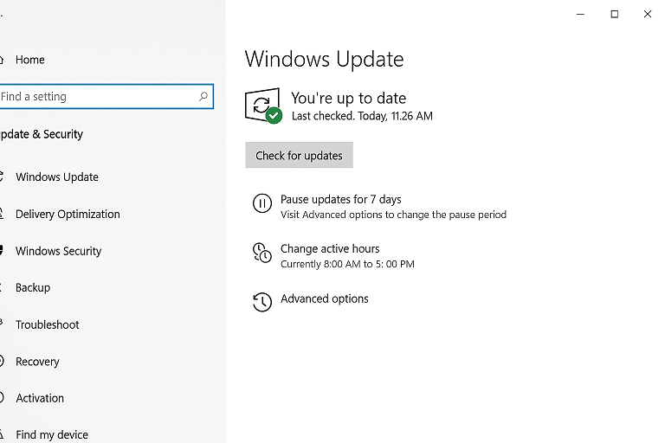The image size is (665, 443).
Task: Select Windows Update in the sidebar
Action: coord(57,177)
